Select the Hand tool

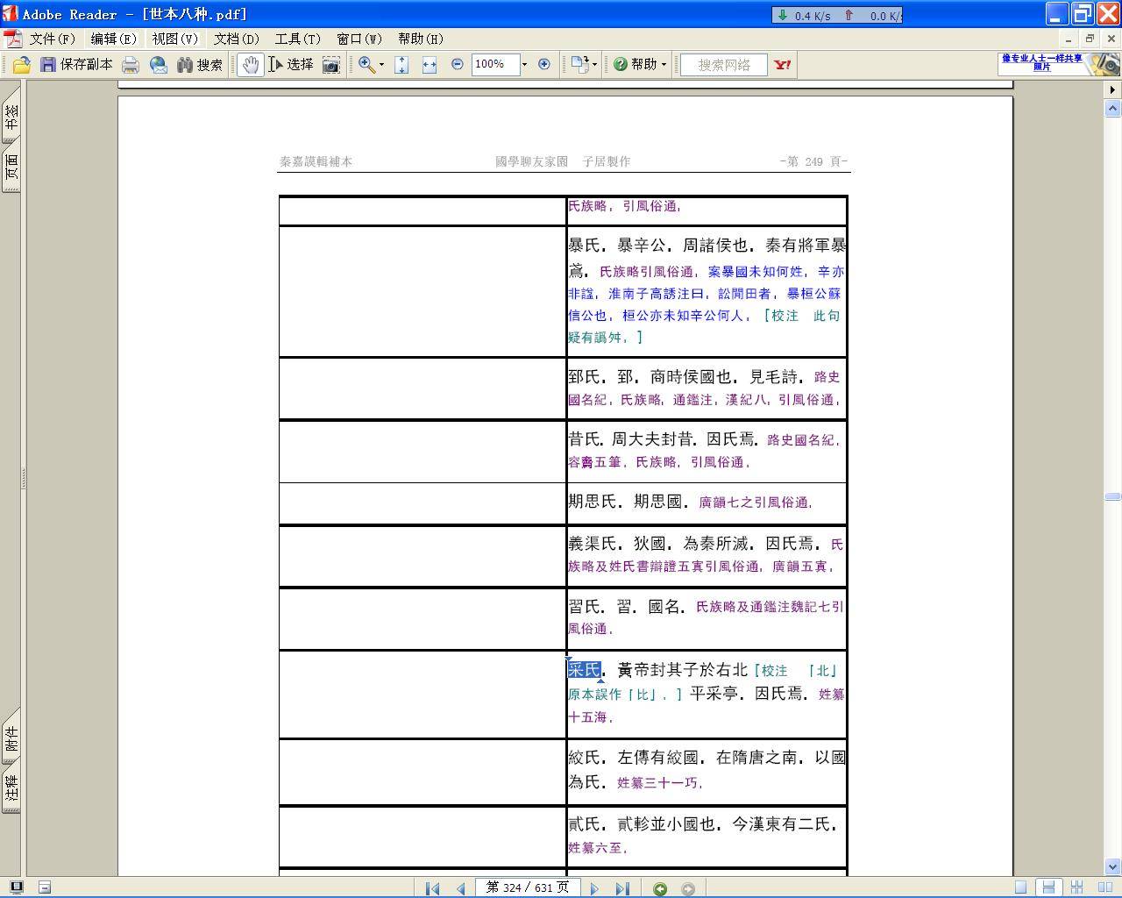pos(251,65)
